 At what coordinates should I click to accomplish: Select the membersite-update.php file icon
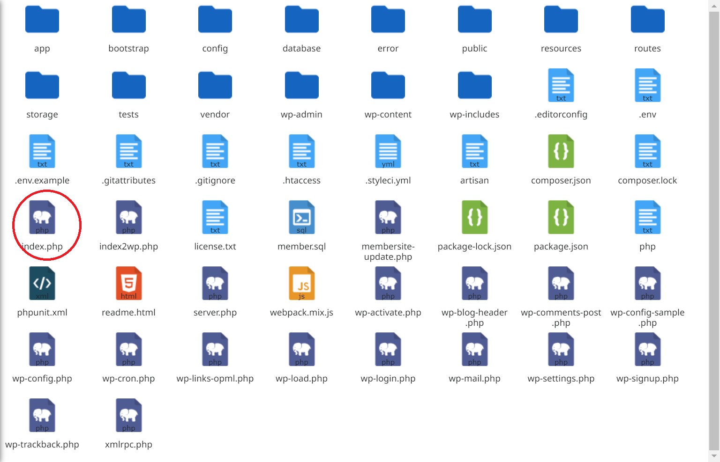tap(388, 217)
